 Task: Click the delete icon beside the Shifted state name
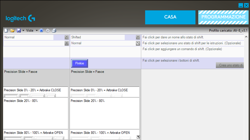tap(138, 37)
